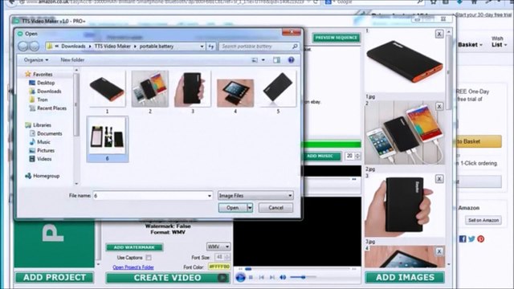Image resolution: width=514 pixels, height=289 pixels.
Task: Click the PREVIEW SEQUENCE button
Action: pos(336,38)
